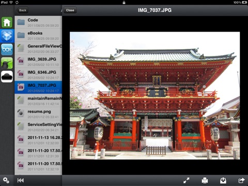Open the black cloud service icon
Image resolution: width=248 pixels, height=186 pixels.
click(7, 76)
